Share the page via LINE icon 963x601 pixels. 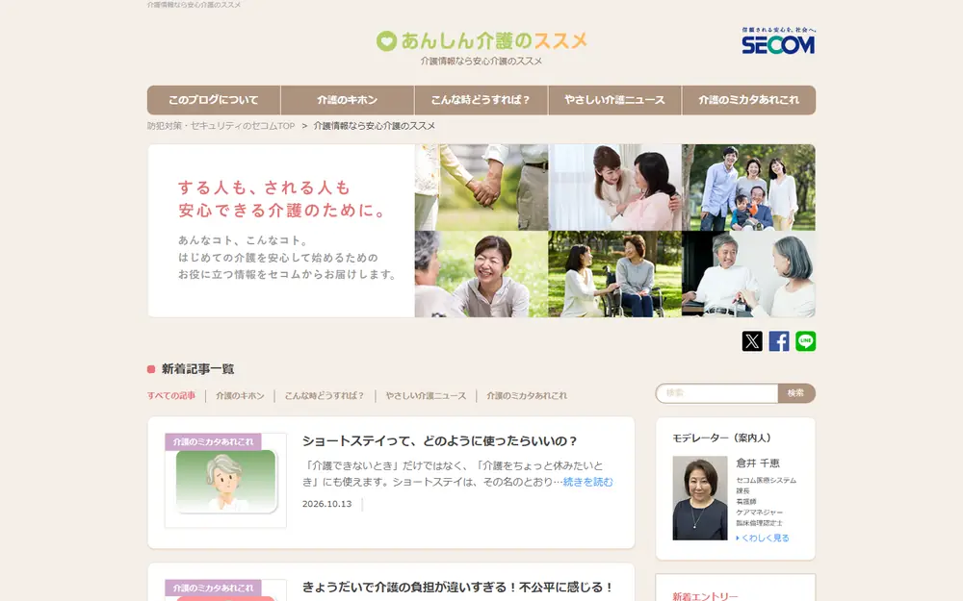[x=806, y=341]
